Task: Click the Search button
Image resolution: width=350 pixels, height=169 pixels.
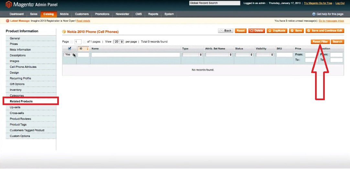Action: click(x=337, y=42)
